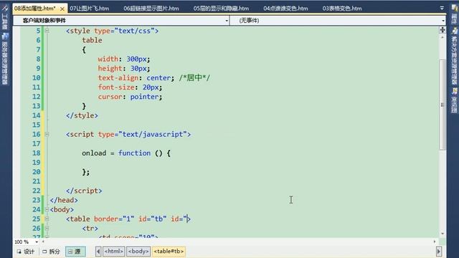The image size is (459, 258).
Task: Open the Toolbox side panel tab
Action: 5,17
